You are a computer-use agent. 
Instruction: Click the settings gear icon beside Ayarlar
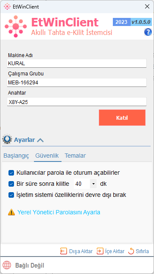(x=7, y=139)
